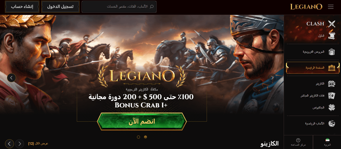Image resolution: width=341 pixels, height=149 pixels.
Task: Click the login button تسجيل الدخول
Action: click(61, 7)
